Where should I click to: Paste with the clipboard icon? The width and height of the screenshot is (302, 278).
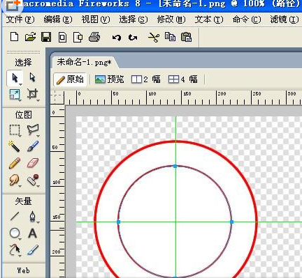(x=186, y=37)
